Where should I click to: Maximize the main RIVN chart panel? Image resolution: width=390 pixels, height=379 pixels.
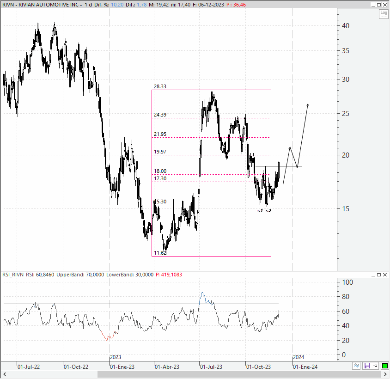379,5
